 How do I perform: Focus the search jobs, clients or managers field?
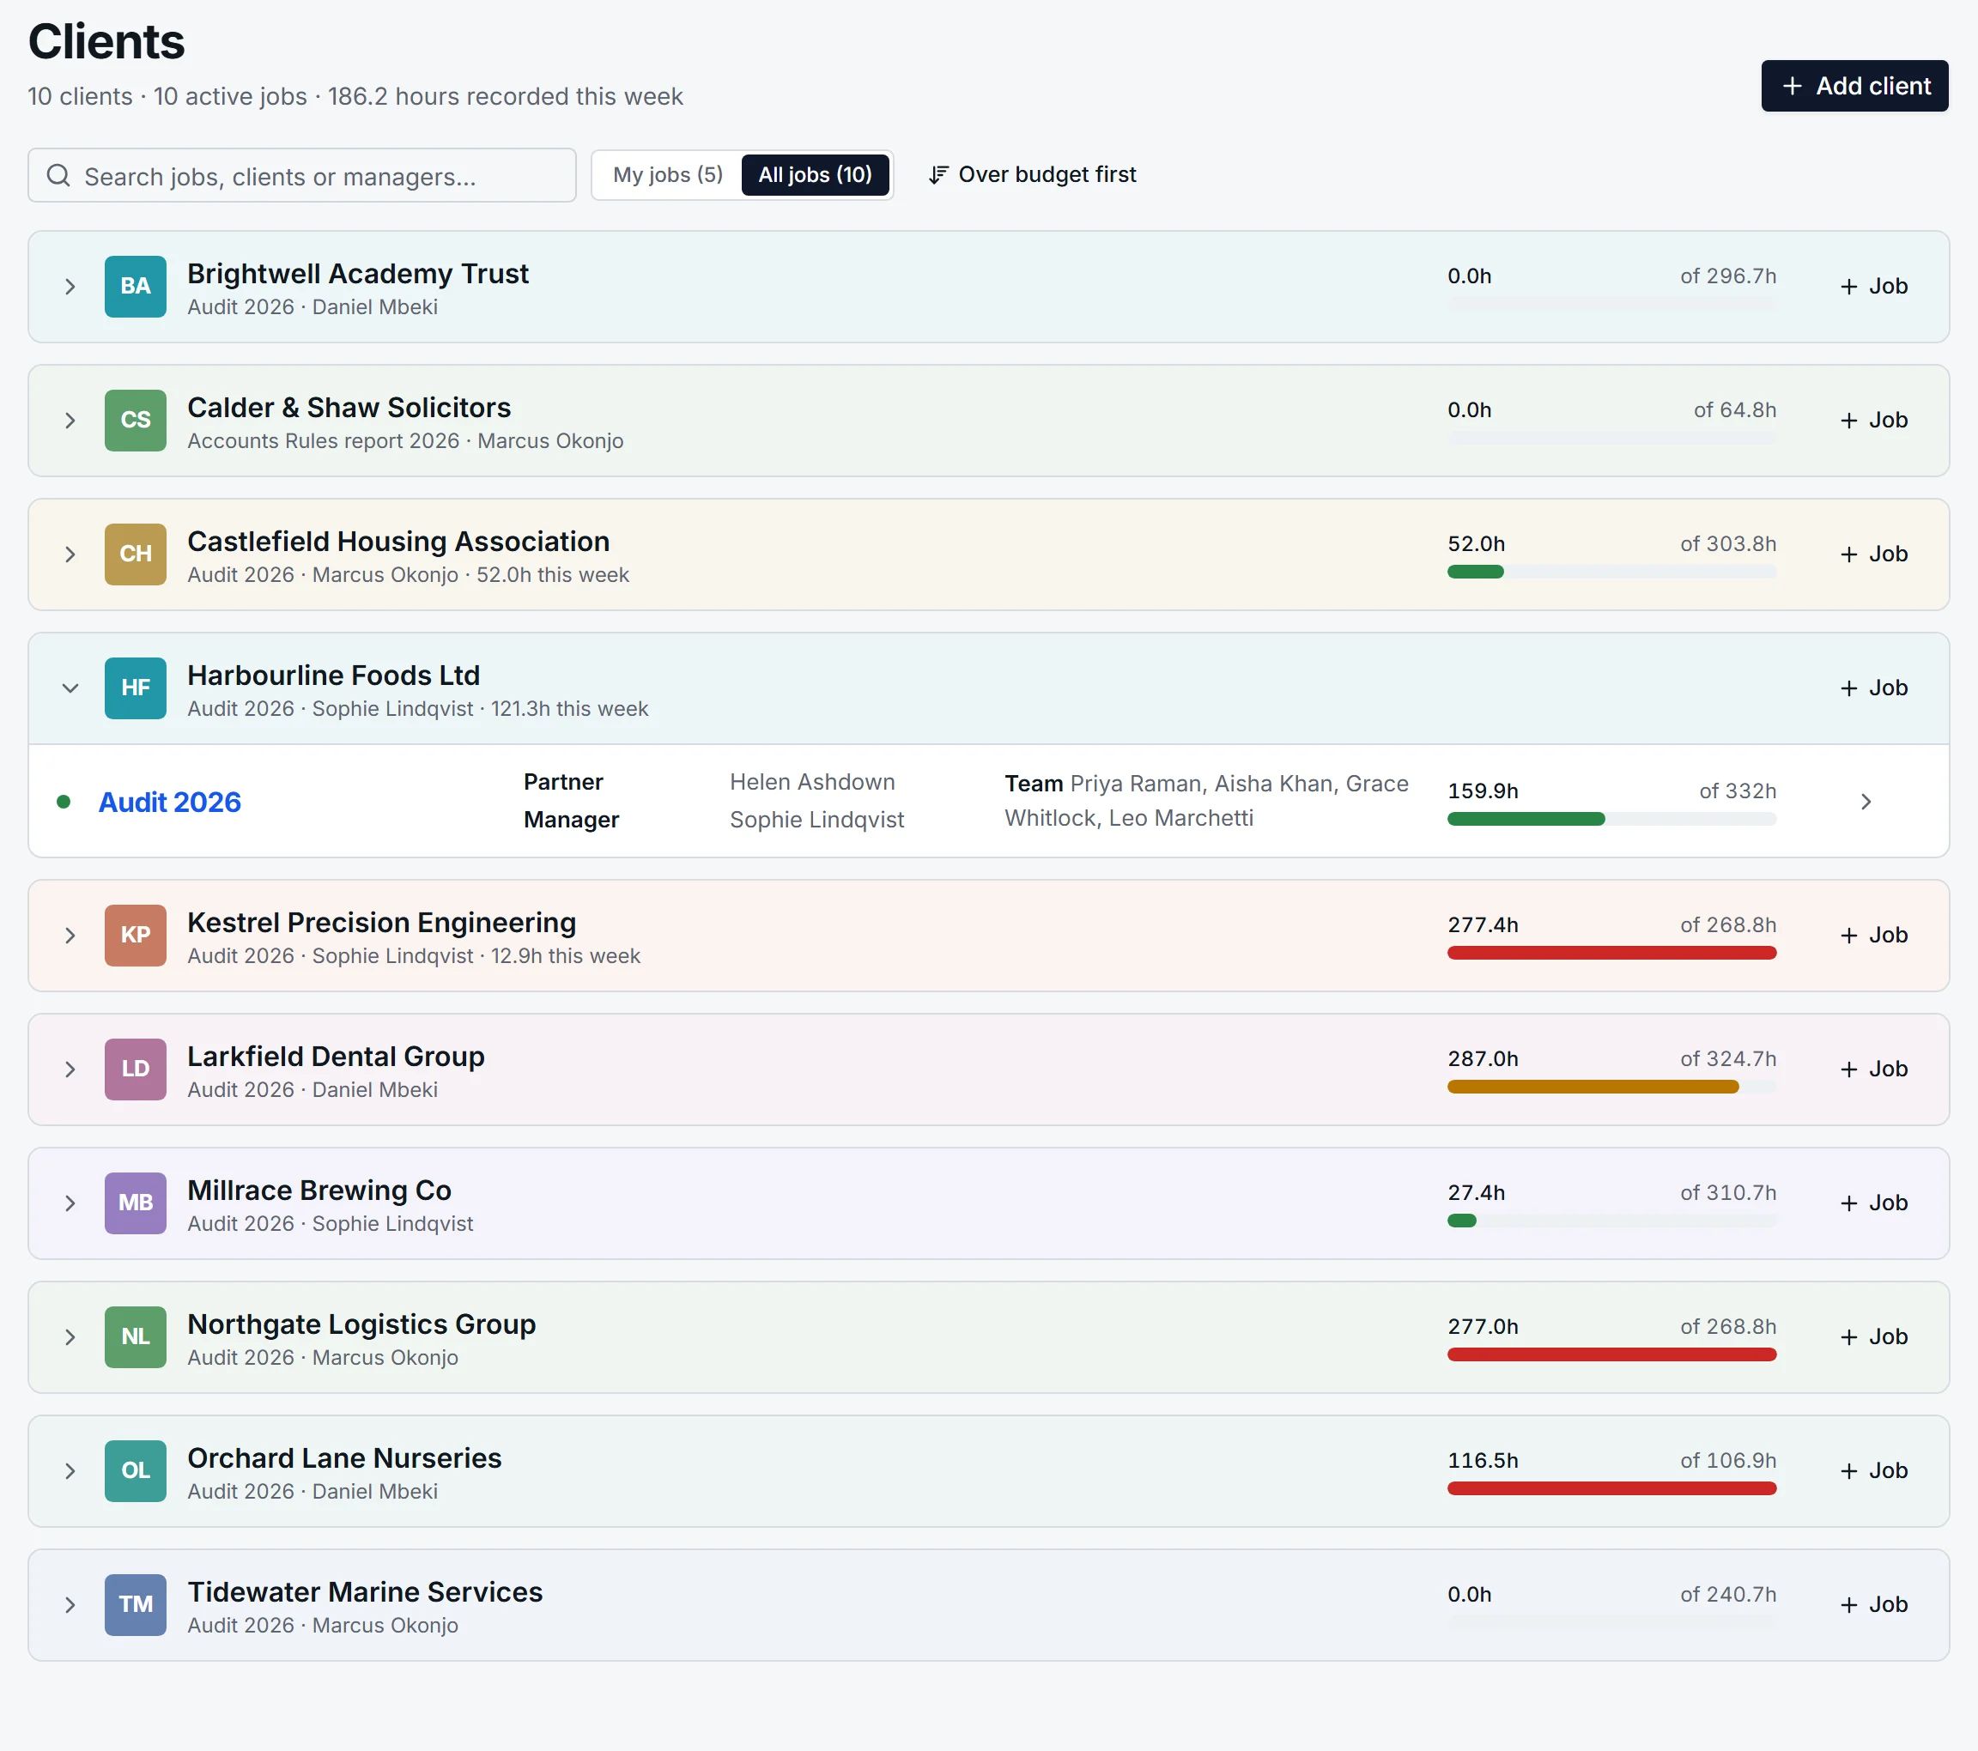coord(302,175)
